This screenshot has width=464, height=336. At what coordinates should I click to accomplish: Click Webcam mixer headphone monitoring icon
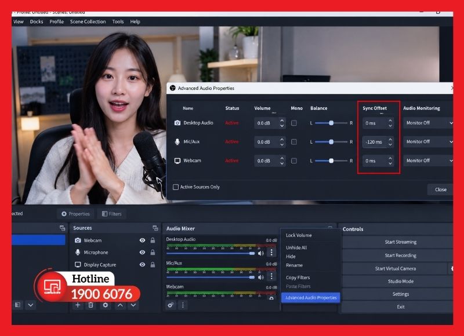click(271, 298)
